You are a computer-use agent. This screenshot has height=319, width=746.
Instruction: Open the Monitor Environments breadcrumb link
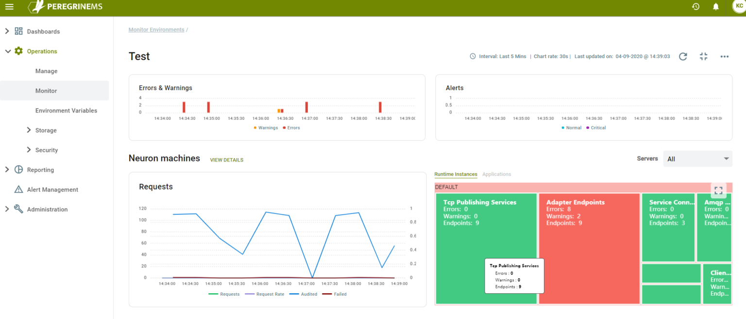point(156,30)
